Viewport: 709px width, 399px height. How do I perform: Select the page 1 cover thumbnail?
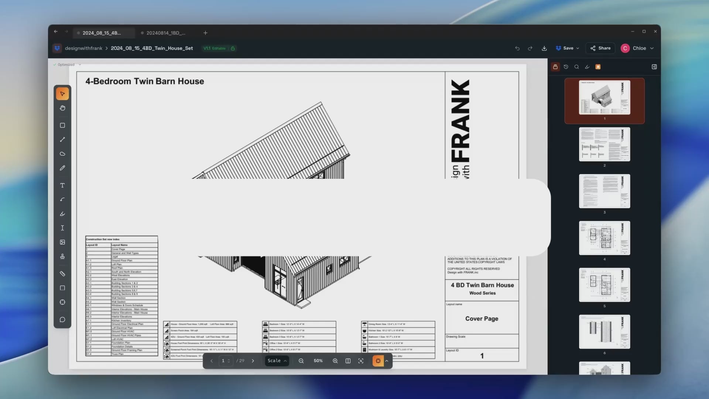604,98
